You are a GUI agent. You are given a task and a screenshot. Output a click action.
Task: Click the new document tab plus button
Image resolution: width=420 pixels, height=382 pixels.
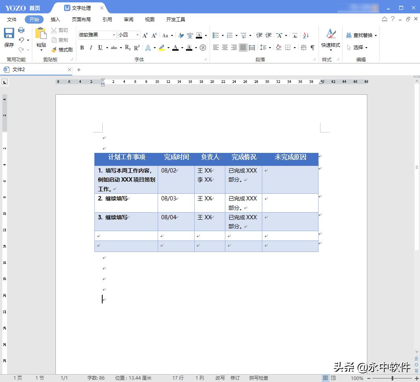[79, 70]
